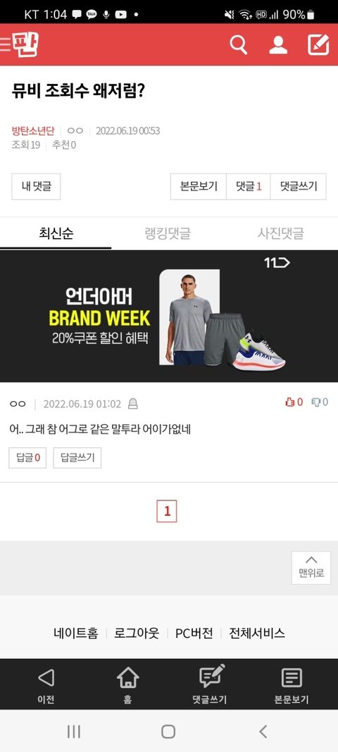This screenshot has height=752, width=338.
Task: Open the write-post pencil icon
Action: 318,44
